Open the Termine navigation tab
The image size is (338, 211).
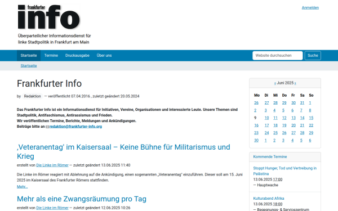tap(51, 56)
